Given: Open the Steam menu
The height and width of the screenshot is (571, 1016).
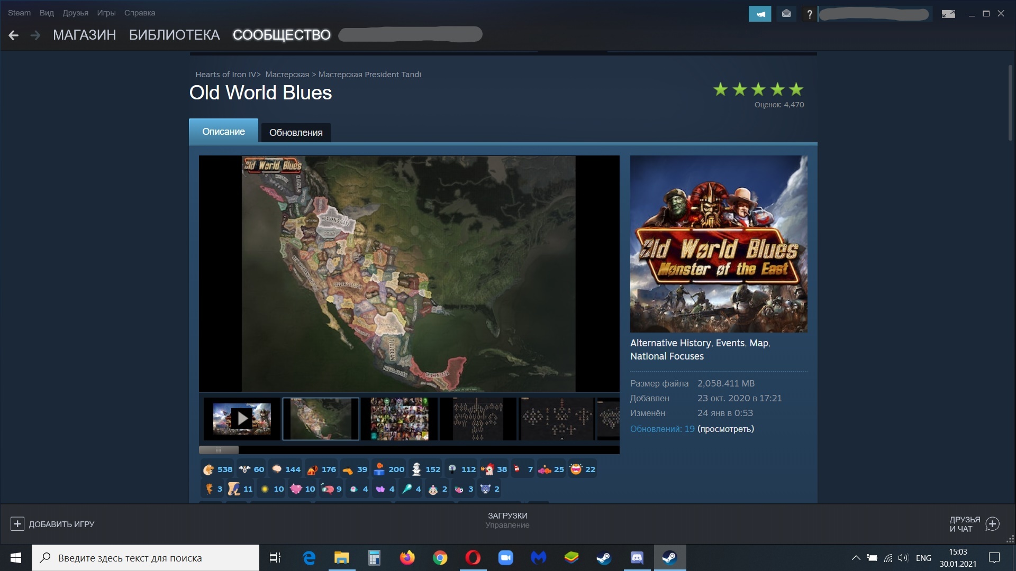Looking at the screenshot, I should pos(19,13).
